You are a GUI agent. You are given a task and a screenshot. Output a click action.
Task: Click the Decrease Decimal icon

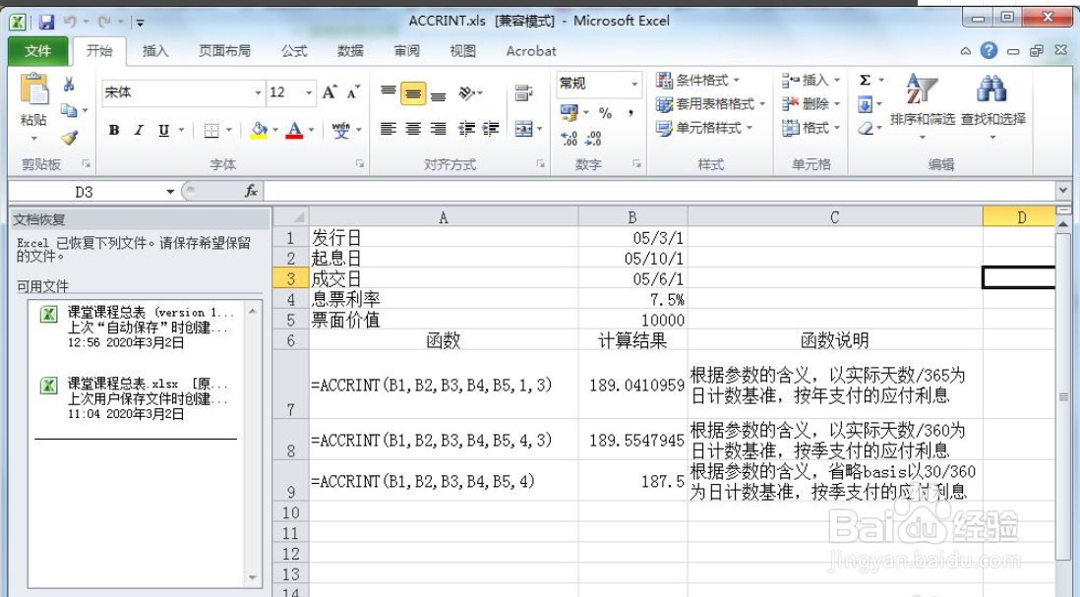pos(593,139)
